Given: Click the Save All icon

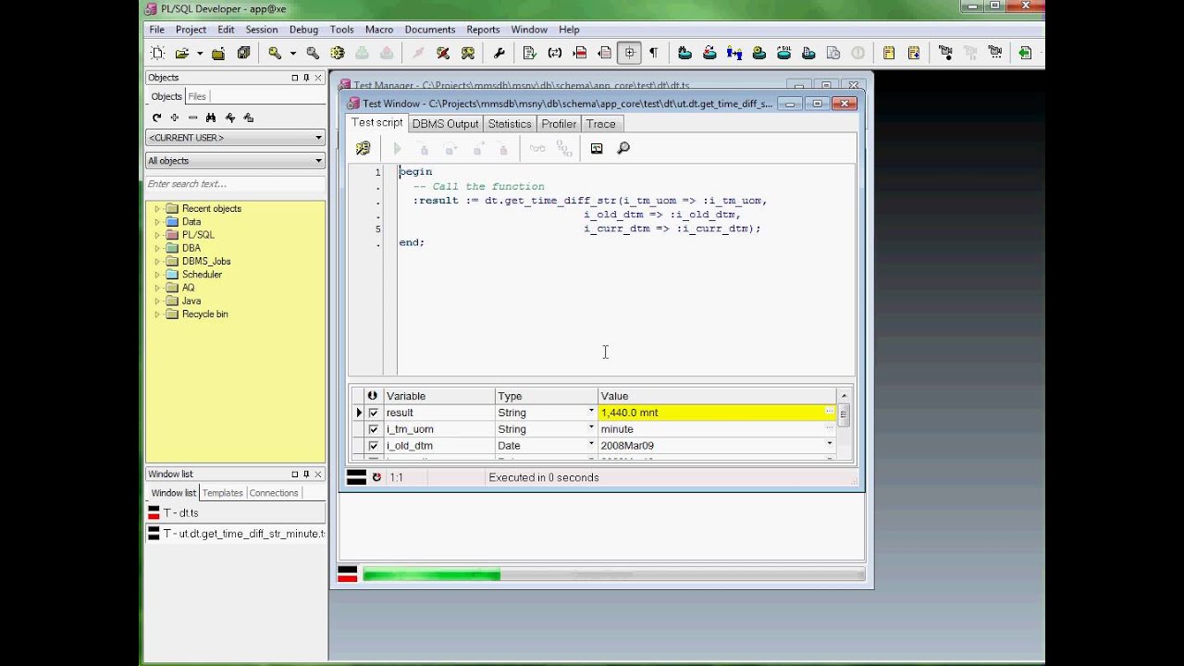Looking at the screenshot, I should (x=243, y=54).
